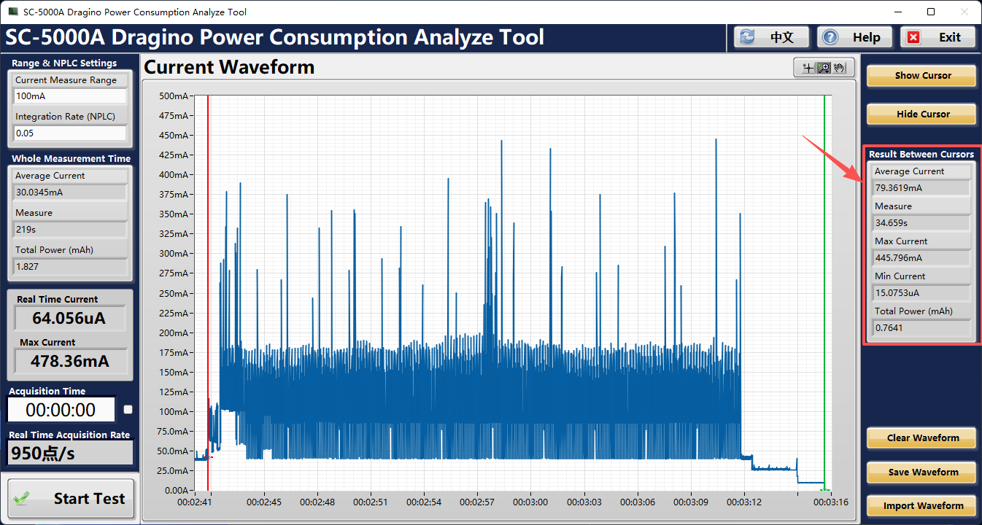This screenshot has width=982, height=525.
Task: Click the Min Current label in results panel
Action: (x=900, y=276)
